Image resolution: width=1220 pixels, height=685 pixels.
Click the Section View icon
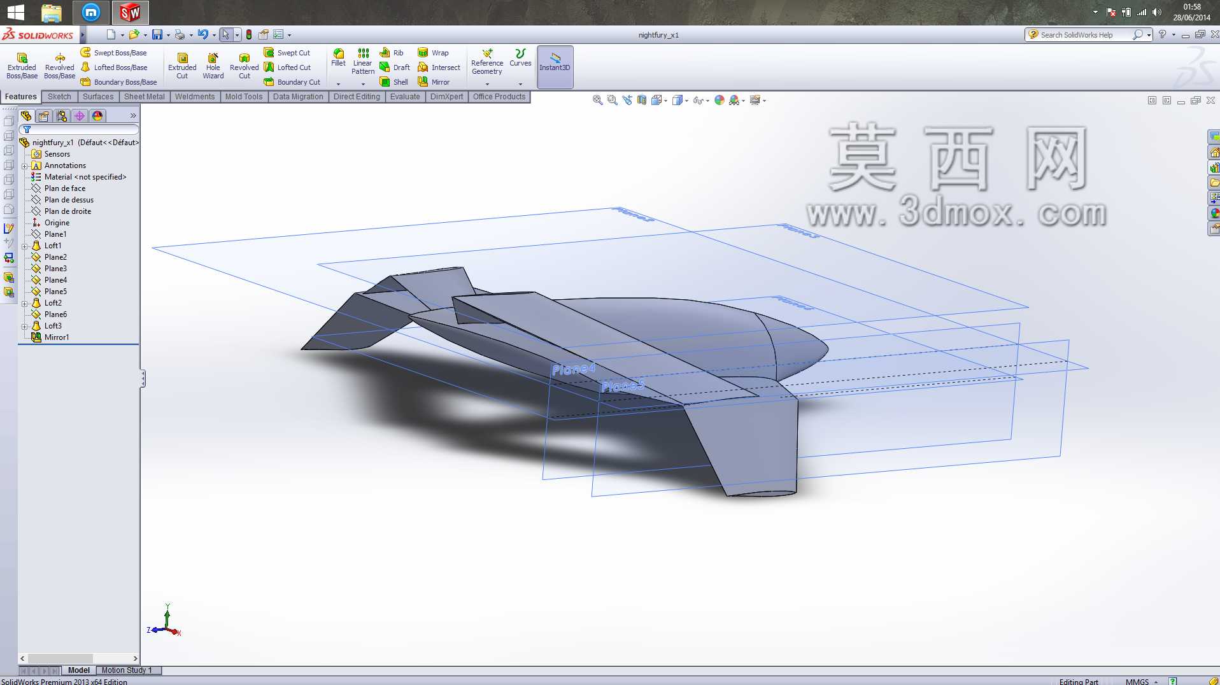click(x=642, y=100)
